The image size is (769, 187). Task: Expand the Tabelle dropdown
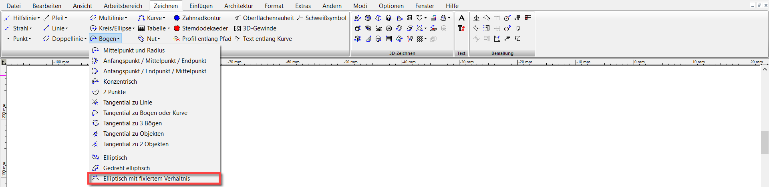click(169, 28)
